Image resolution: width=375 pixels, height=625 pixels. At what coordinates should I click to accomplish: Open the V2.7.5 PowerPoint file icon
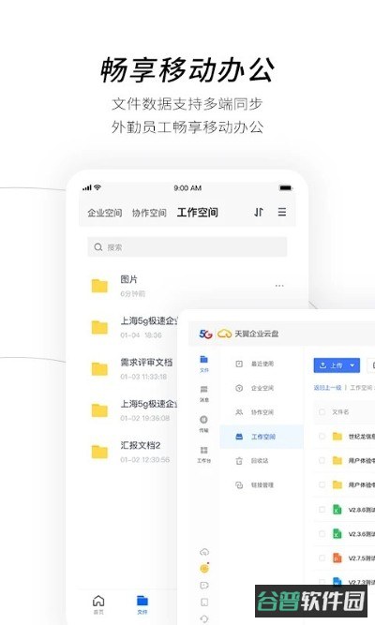337,558
